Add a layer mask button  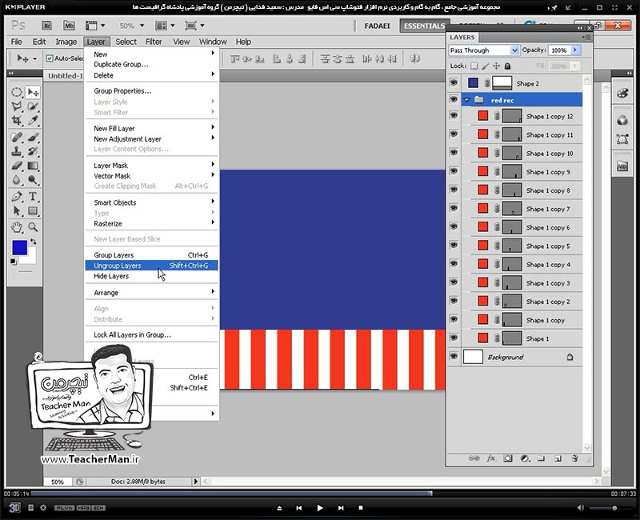[x=508, y=458]
